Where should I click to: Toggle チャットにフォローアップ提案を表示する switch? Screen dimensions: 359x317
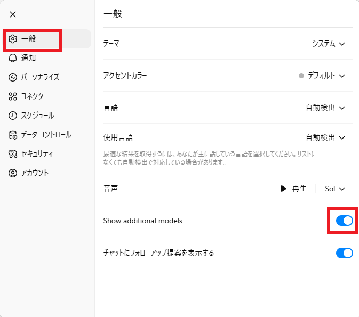click(344, 253)
